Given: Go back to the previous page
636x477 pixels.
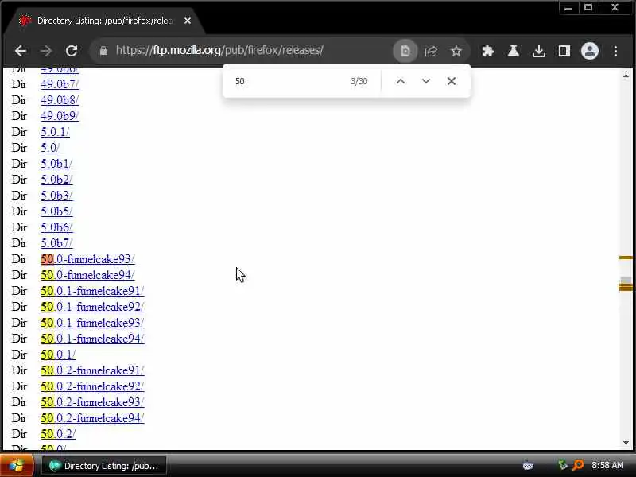Looking at the screenshot, I should [21, 51].
